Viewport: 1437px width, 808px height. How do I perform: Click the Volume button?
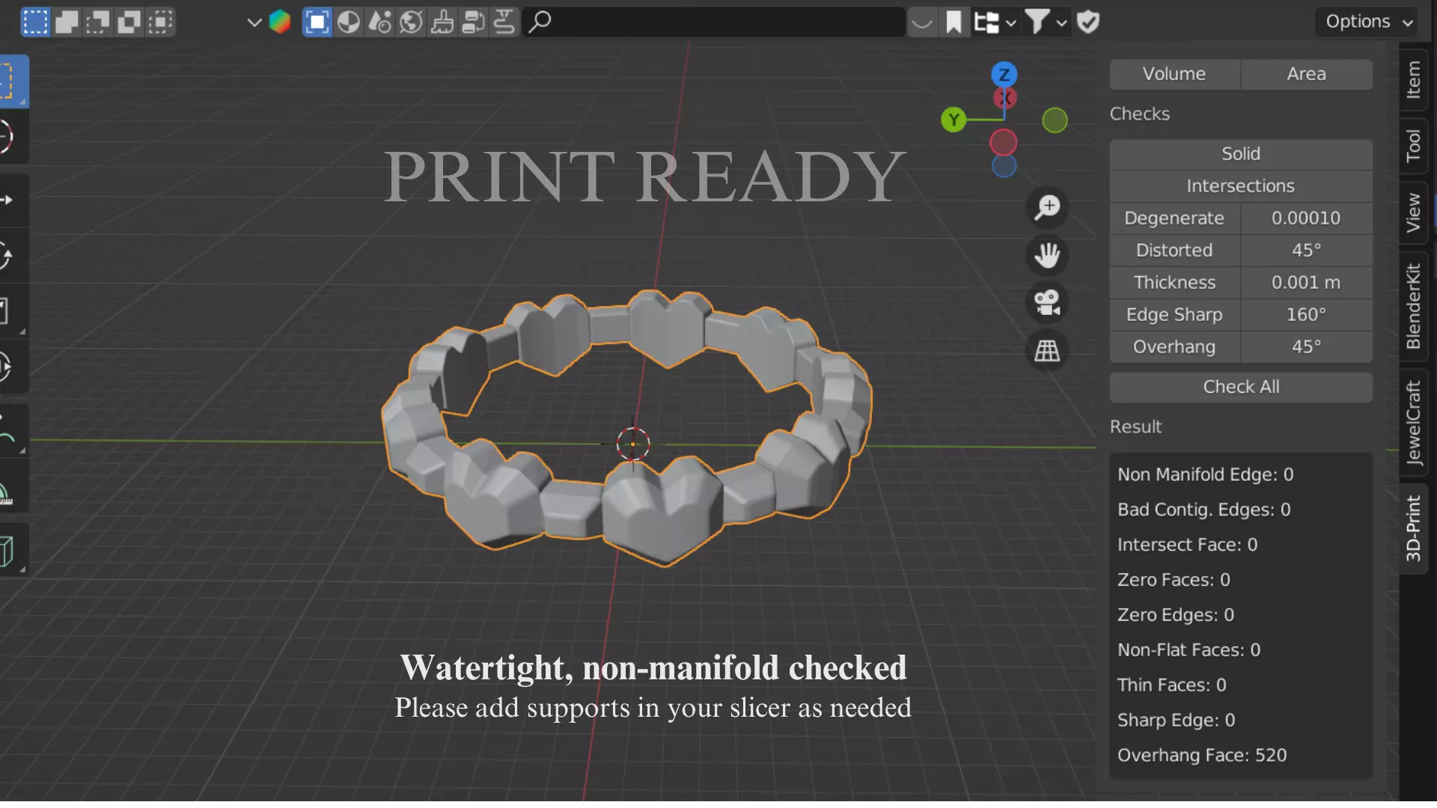(x=1174, y=74)
